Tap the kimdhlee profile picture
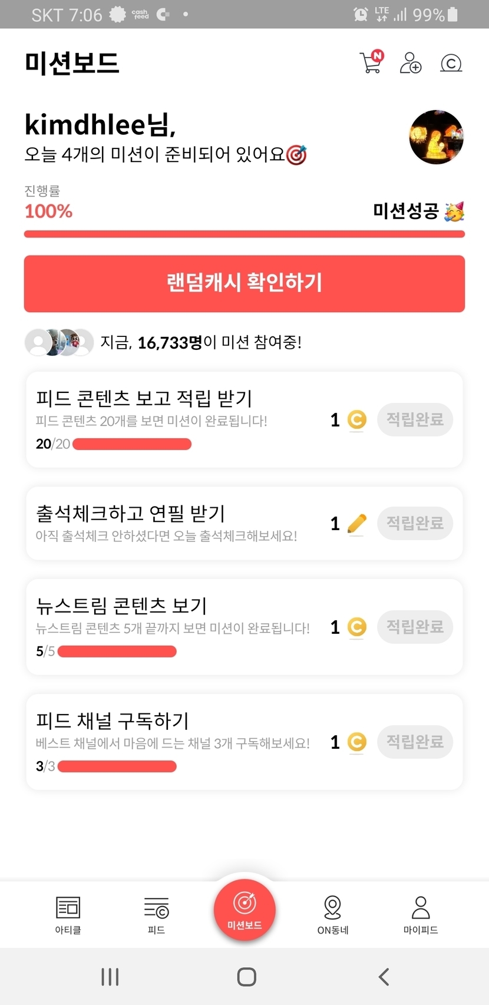Image resolution: width=489 pixels, height=1005 pixels. point(437,137)
